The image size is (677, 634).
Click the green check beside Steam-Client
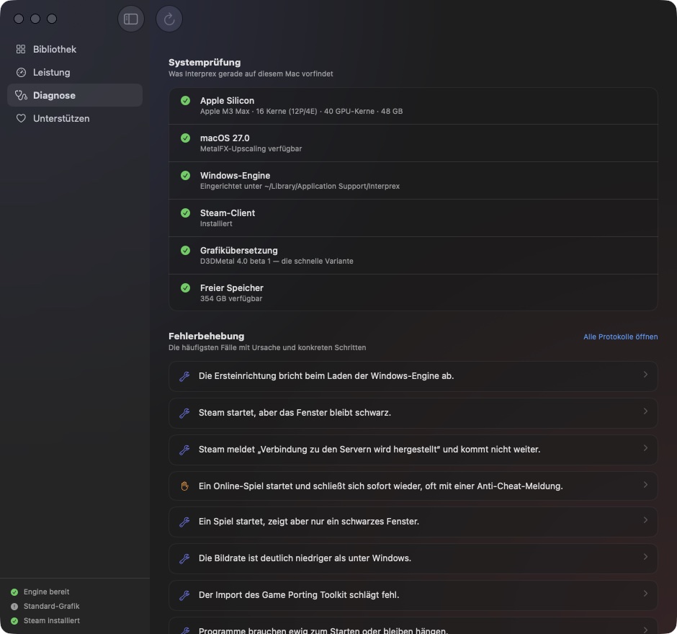pyautogui.click(x=185, y=213)
